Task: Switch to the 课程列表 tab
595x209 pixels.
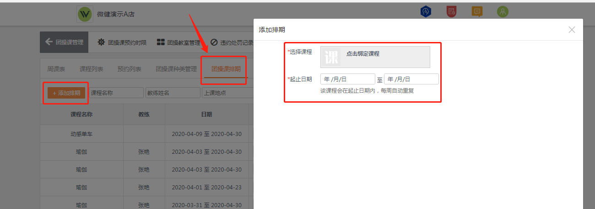Action: 91,69
